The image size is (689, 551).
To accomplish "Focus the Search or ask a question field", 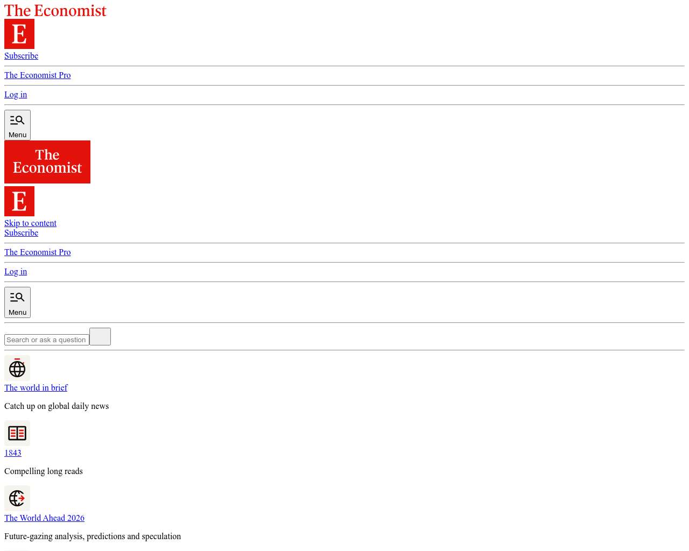I will pos(47,340).
